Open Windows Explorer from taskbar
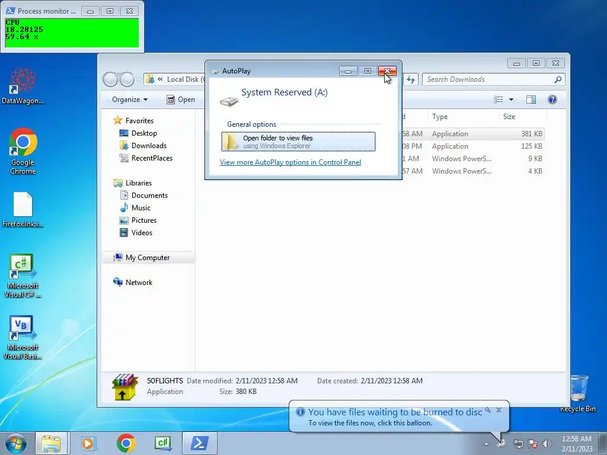Image resolution: width=607 pixels, height=455 pixels. 51,443
